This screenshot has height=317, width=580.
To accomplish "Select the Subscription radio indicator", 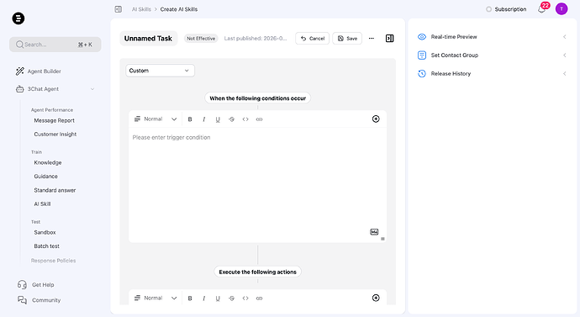I will pos(488,9).
